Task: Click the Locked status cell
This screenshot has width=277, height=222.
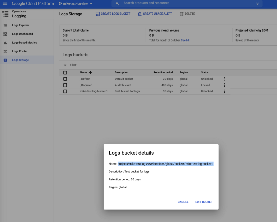Action: [x=205, y=85]
